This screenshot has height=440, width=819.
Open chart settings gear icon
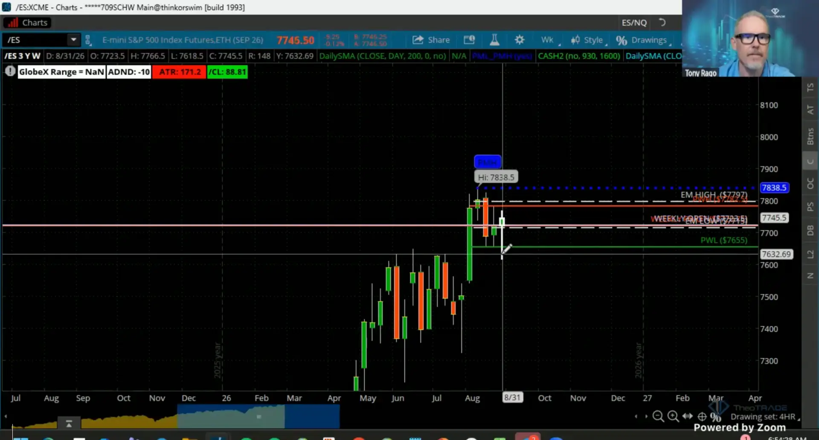tap(519, 40)
